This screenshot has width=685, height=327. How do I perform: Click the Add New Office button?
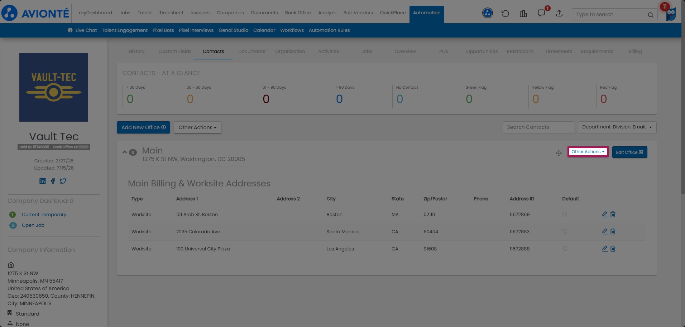tap(143, 127)
